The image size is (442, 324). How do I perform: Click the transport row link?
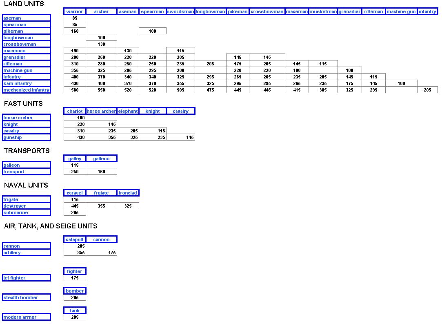click(14, 172)
